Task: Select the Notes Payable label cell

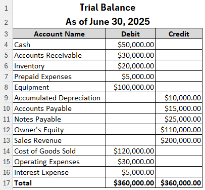Action: (59, 119)
